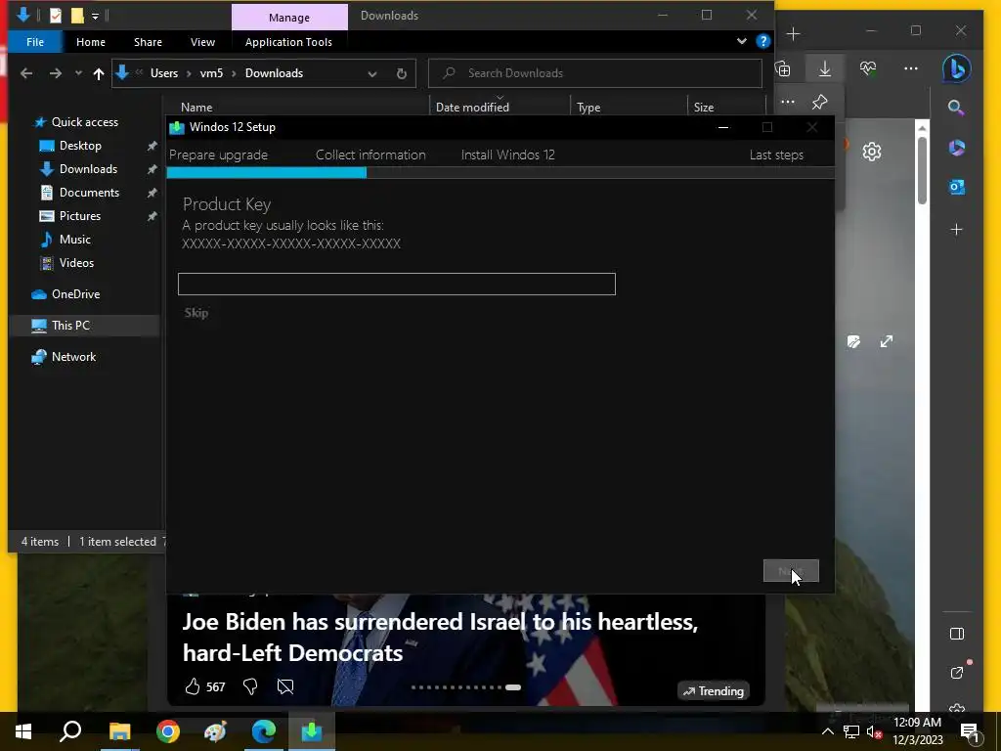Open the Start menu

23,731
